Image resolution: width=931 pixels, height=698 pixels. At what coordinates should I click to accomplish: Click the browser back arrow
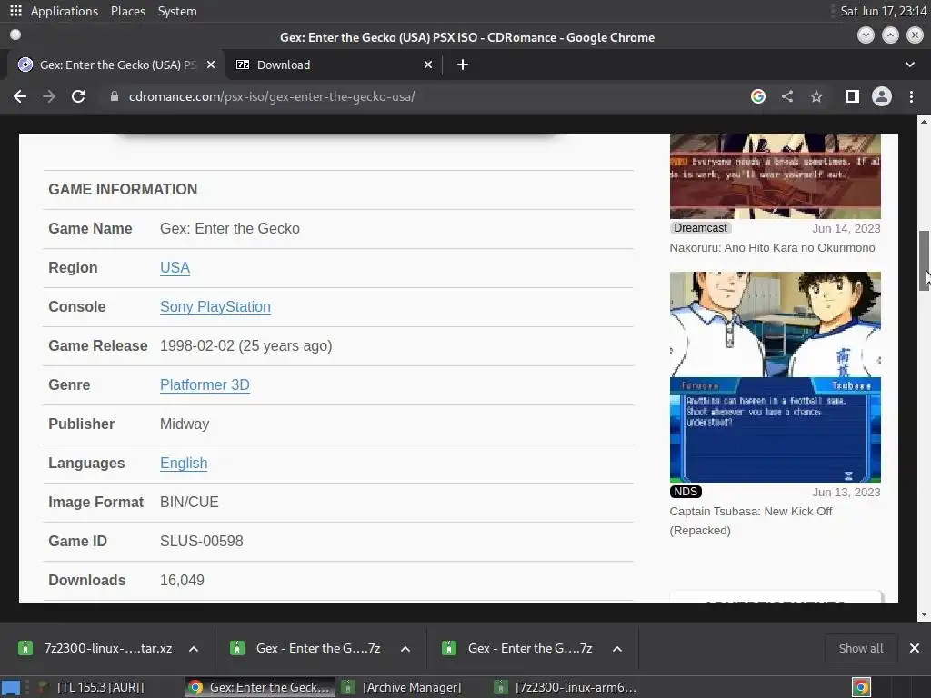[20, 96]
